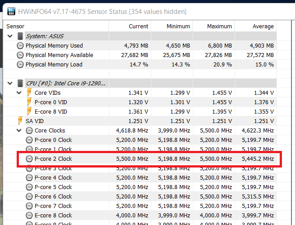The width and height of the screenshot is (295, 225).
Task: Click the 5,315.5 MHz P-core 6 average
Action: click(x=258, y=196)
